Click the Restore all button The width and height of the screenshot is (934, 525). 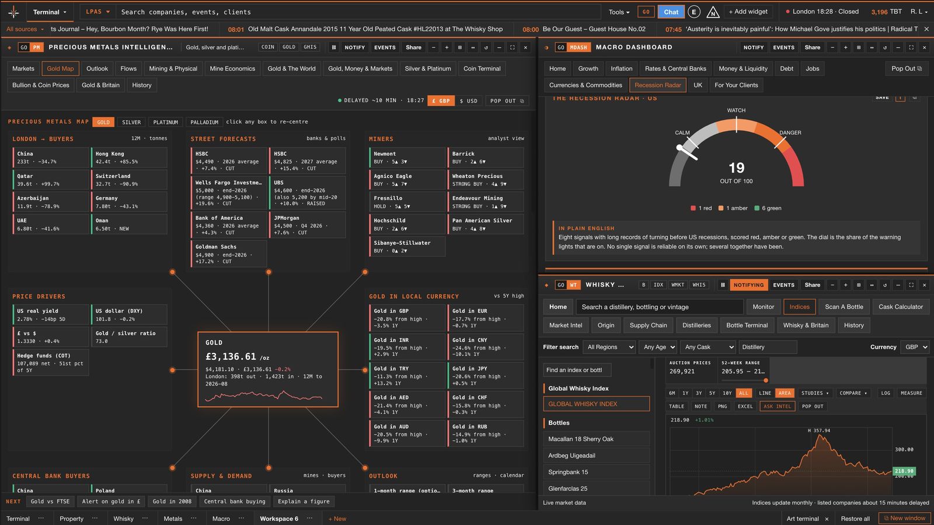pos(855,518)
